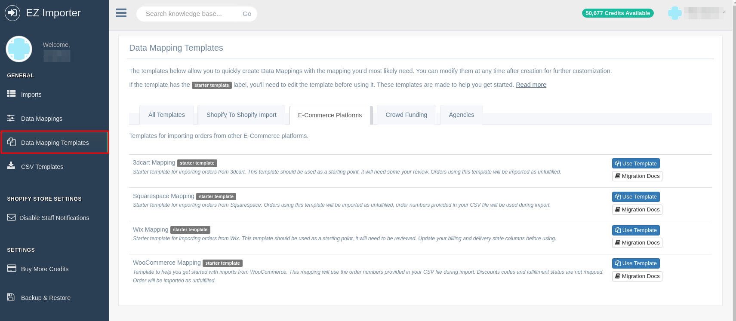The width and height of the screenshot is (736, 321).
Task: Switch to the Crowd Funding tab
Action: [x=406, y=115]
